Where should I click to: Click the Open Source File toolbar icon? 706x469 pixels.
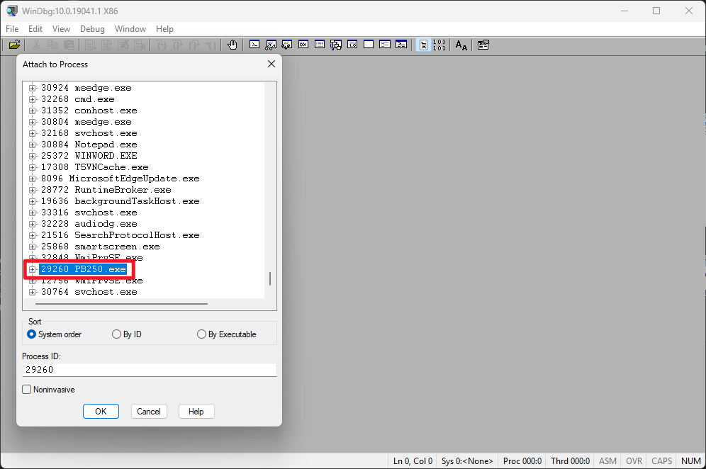click(x=14, y=45)
